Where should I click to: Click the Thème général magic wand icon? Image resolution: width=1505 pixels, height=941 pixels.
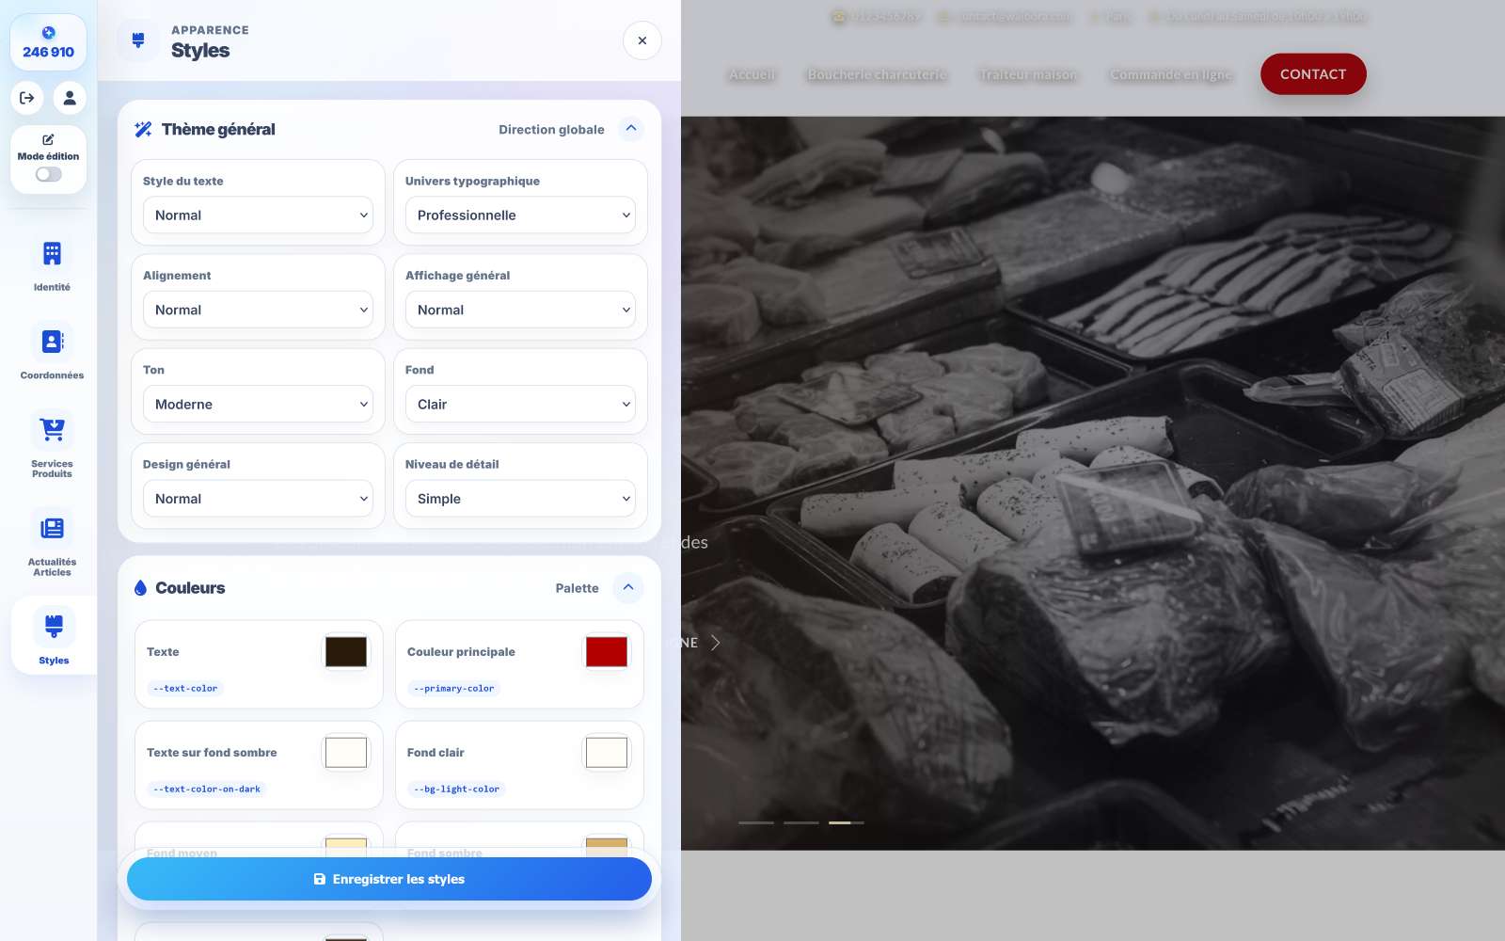tap(143, 130)
